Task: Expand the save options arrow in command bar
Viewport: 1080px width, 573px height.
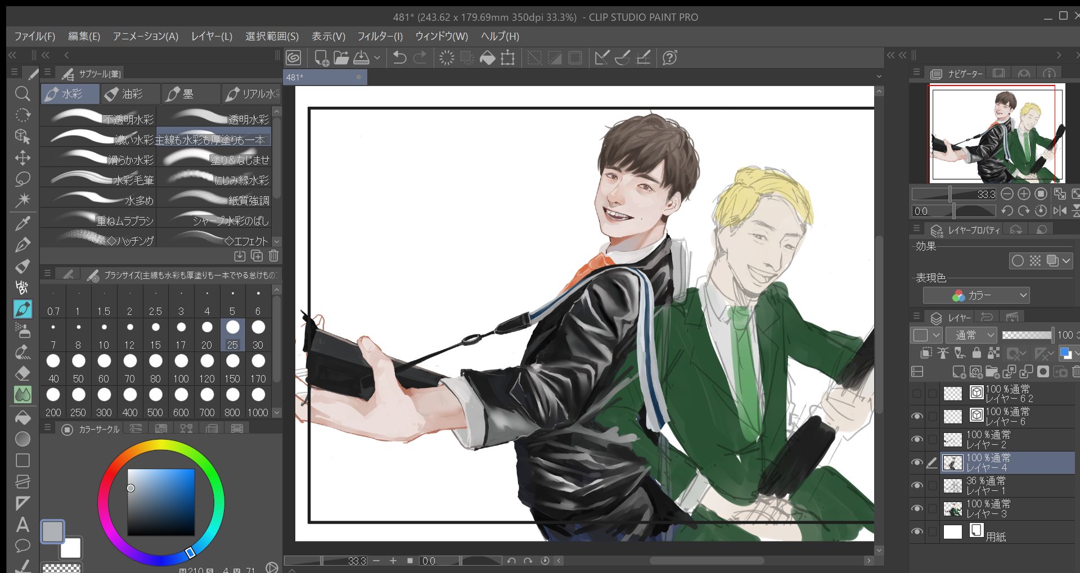Action: 377,57
